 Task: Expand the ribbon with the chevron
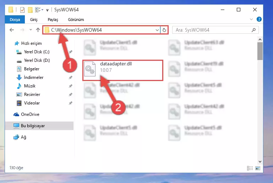pyautogui.click(x=251, y=19)
